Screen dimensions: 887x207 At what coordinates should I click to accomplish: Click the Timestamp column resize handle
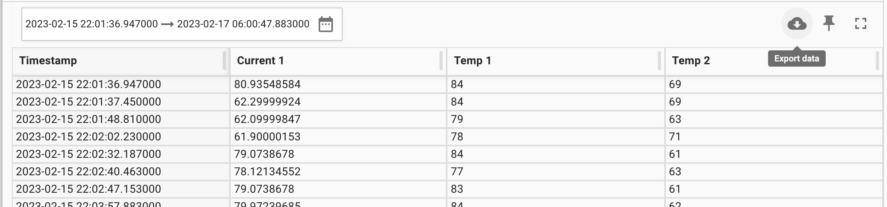[224, 61]
